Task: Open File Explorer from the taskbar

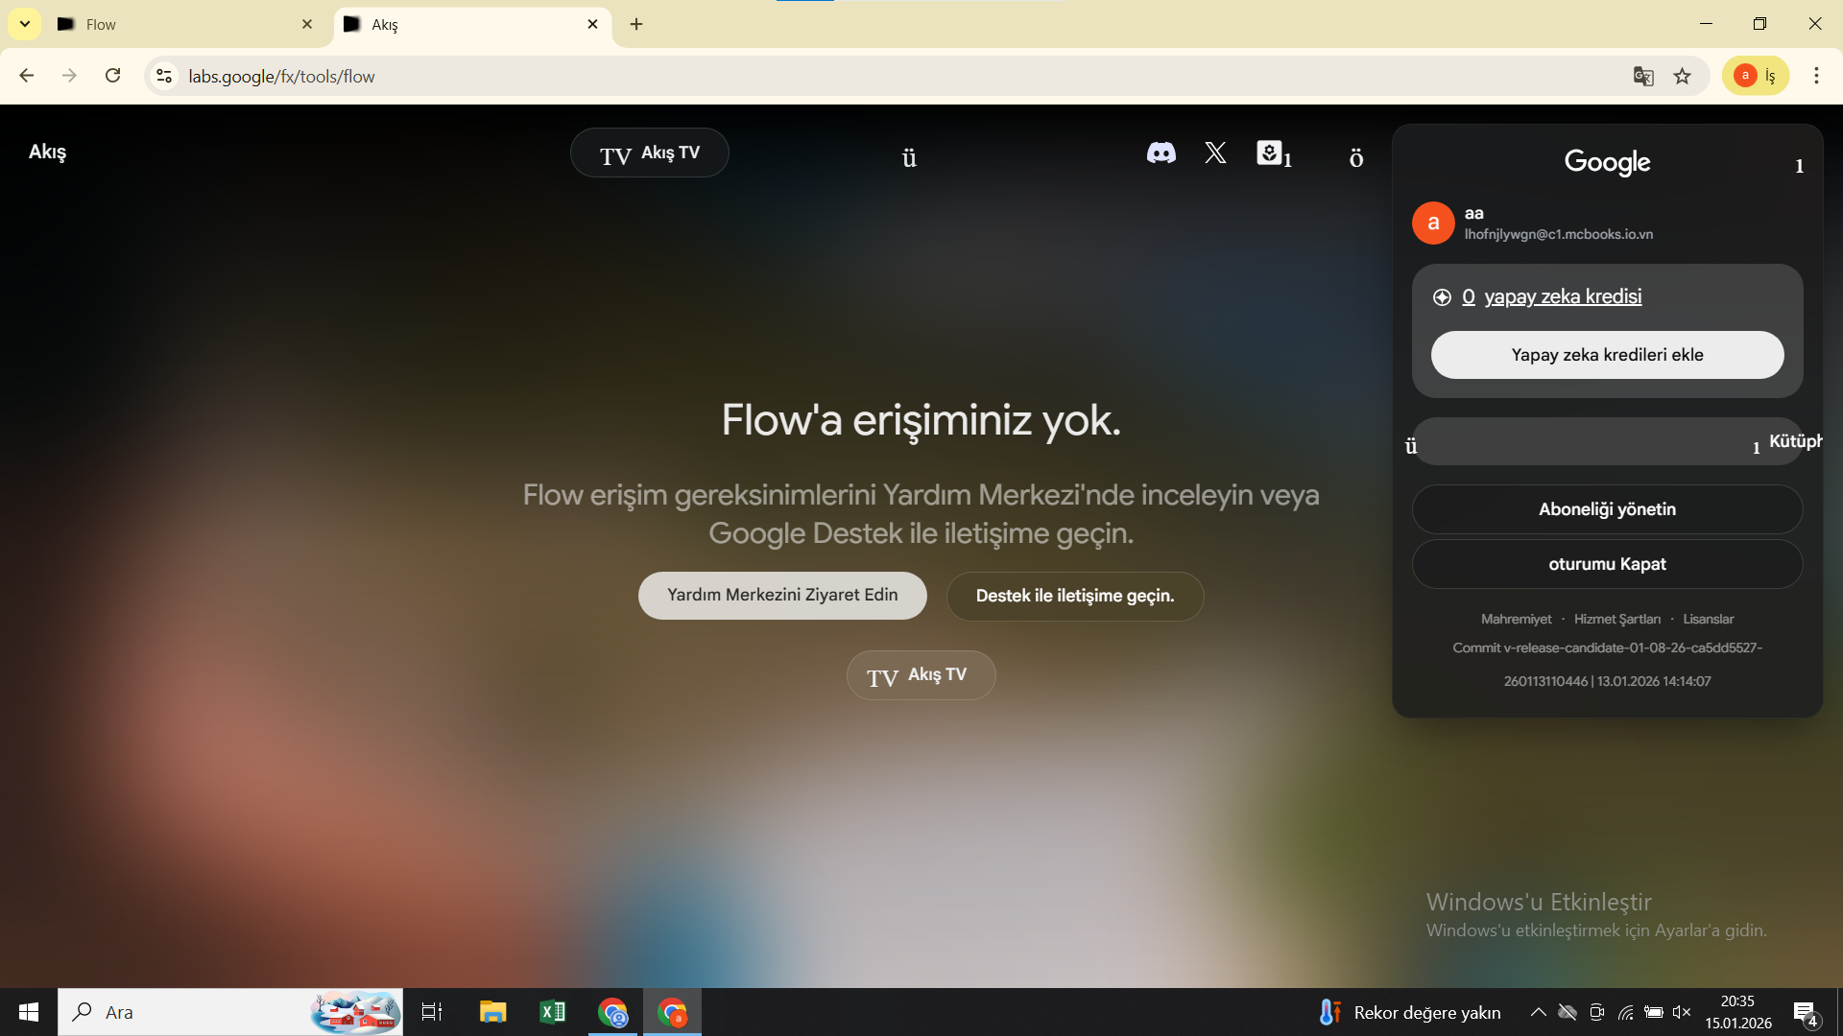Action: click(x=492, y=1012)
